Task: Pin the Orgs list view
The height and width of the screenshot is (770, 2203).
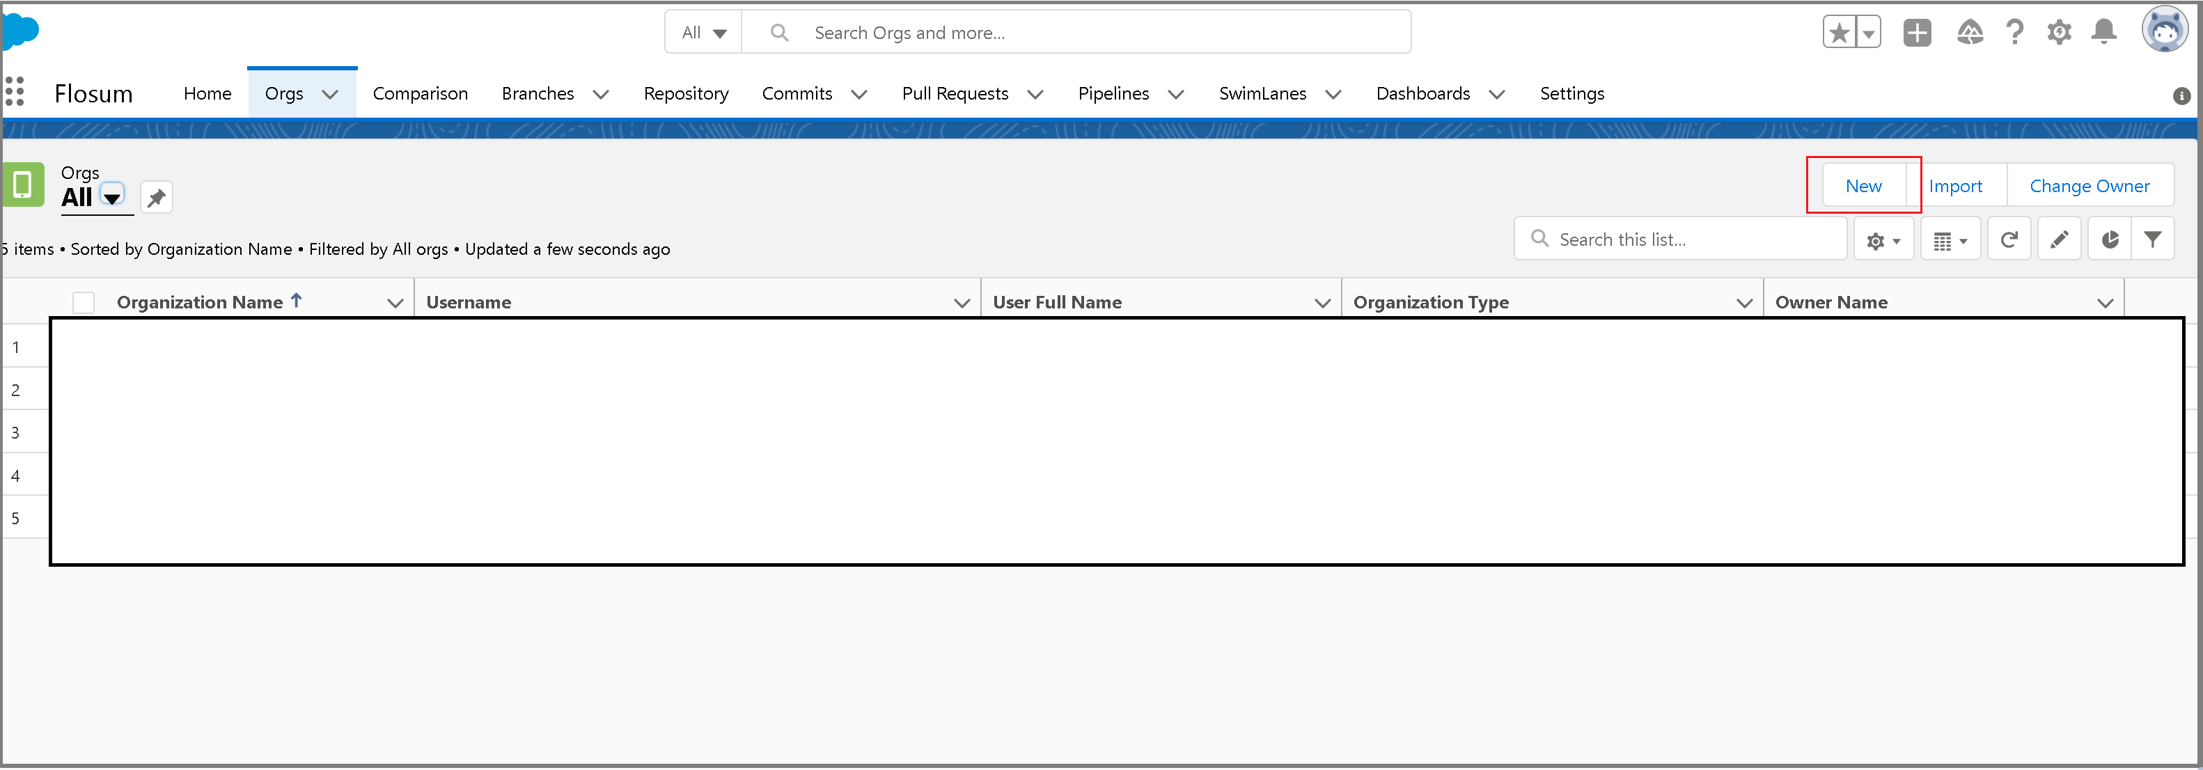Action: point(157,198)
